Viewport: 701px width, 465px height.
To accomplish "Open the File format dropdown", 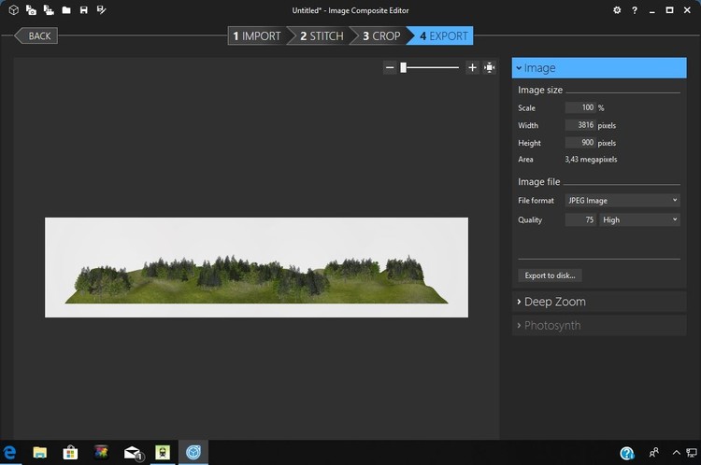I will pyautogui.click(x=622, y=200).
